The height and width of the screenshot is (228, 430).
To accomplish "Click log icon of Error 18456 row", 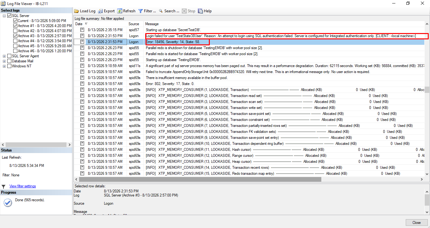I will tap(82, 42).
